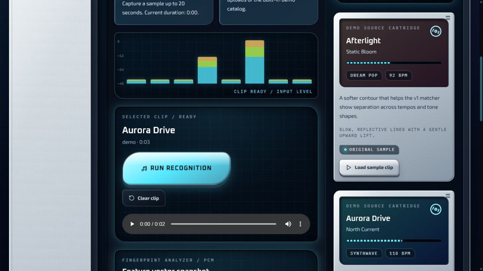Click the music note icon in Run Recognition
Screen dimensions: 483x271
pyautogui.click(x=144, y=169)
